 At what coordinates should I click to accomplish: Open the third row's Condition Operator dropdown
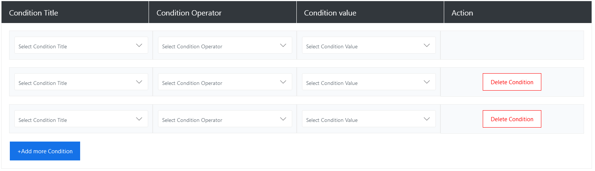tap(219, 119)
